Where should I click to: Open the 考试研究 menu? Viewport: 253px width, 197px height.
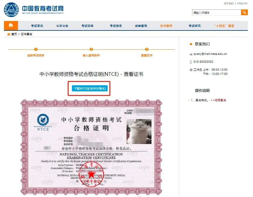tap(194, 26)
